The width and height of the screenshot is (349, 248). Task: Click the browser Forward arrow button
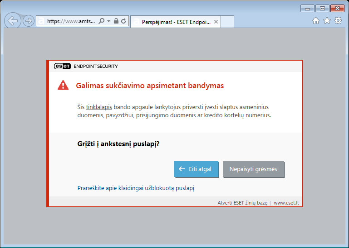29,21
